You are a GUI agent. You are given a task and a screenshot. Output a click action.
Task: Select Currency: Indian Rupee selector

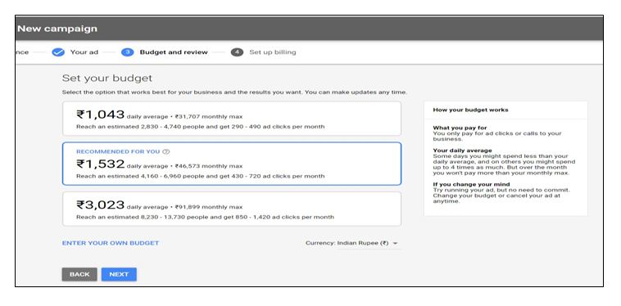[x=352, y=244]
